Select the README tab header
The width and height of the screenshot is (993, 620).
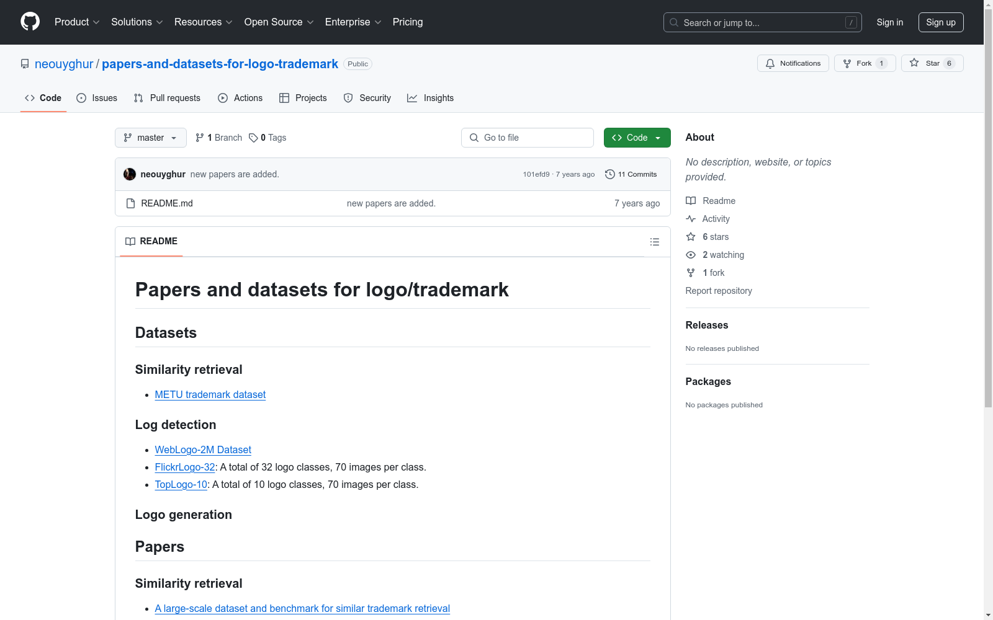point(151,241)
